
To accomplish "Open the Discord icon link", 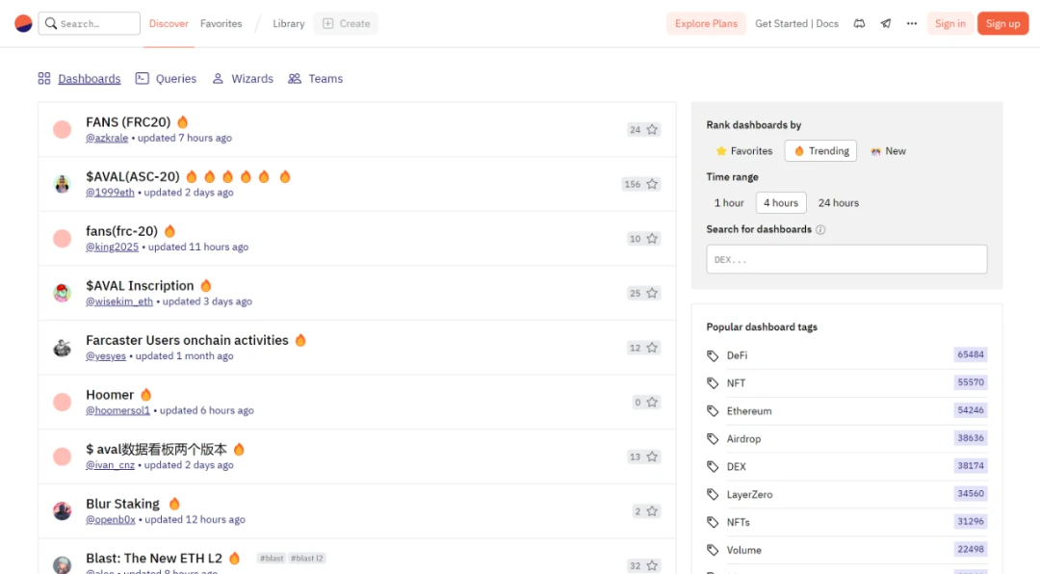I will 859,23.
